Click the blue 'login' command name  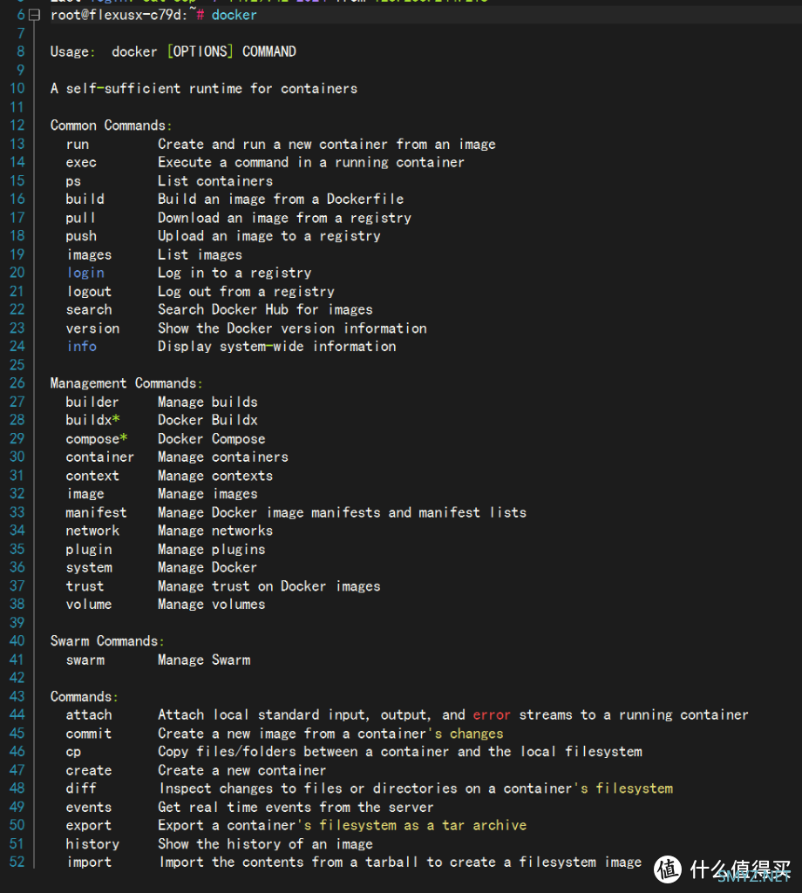85,274
